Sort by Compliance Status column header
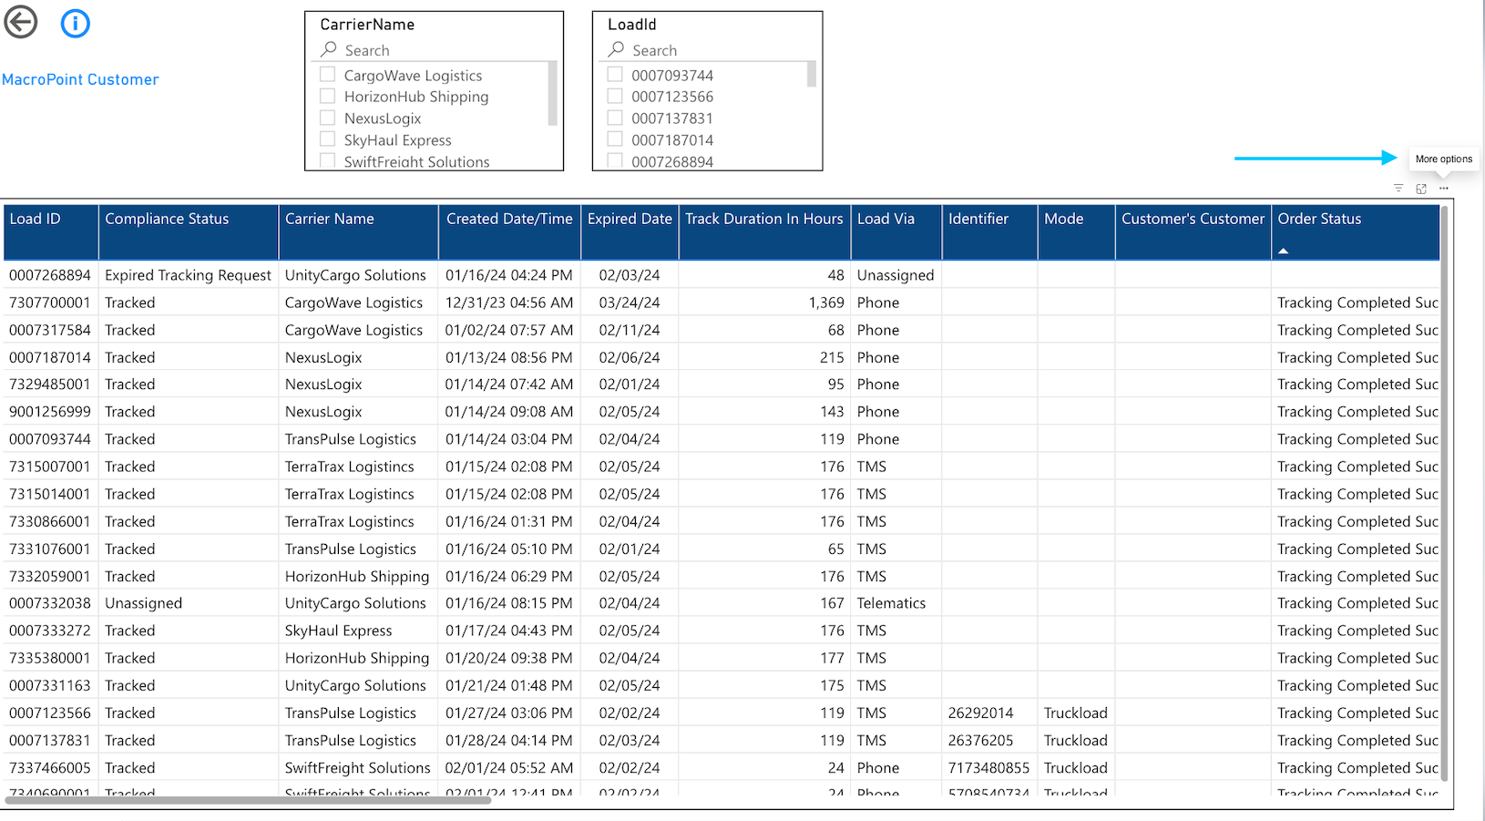Screen dimensions: 1485x821 click(188, 232)
